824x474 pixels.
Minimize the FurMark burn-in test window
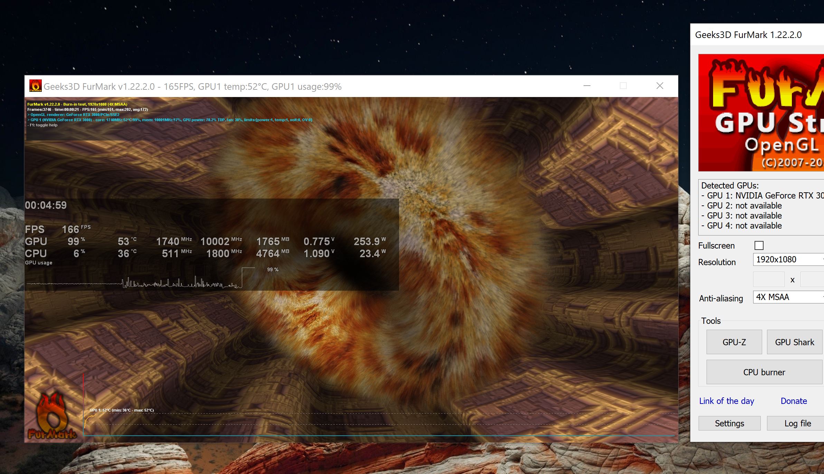pyautogui.click(x=587, y=86)
